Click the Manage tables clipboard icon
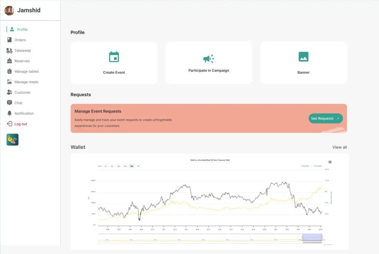Viewport: 379px width, 254px height. coord(9,71)
